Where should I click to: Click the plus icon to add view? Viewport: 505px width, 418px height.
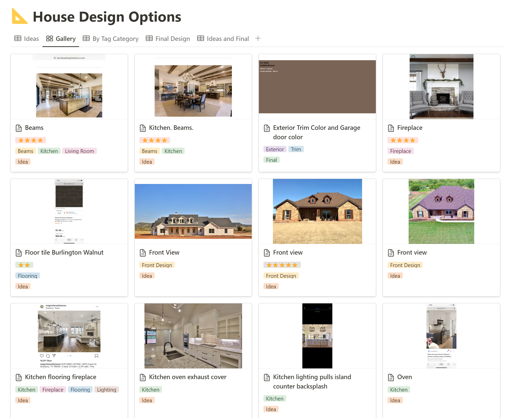click(x=258, y=39)
